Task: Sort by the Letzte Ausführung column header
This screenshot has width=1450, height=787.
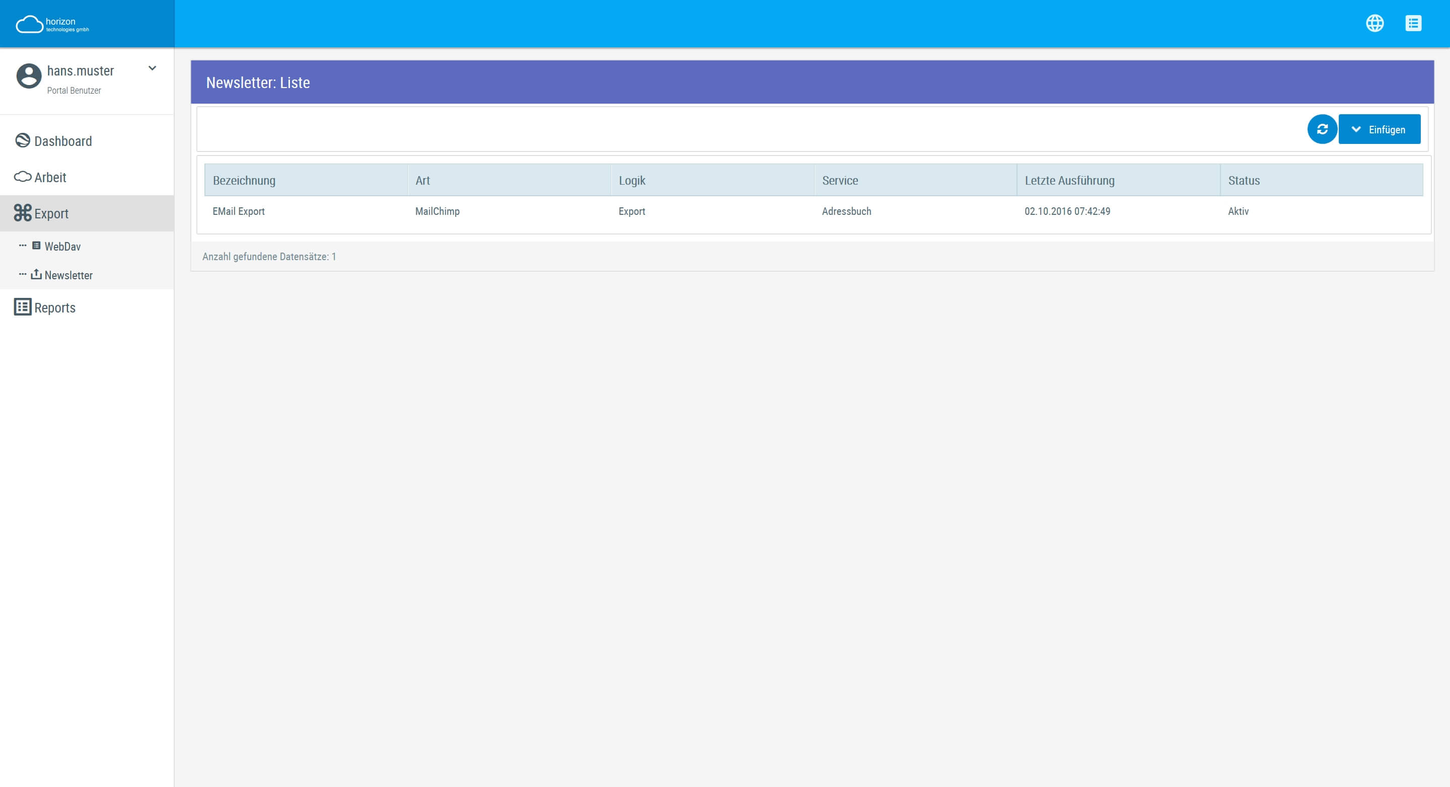Action: (x=1069, y=180)
